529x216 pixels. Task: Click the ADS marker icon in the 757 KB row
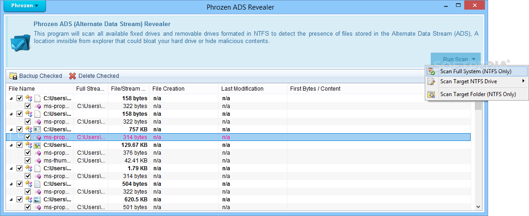28,130
